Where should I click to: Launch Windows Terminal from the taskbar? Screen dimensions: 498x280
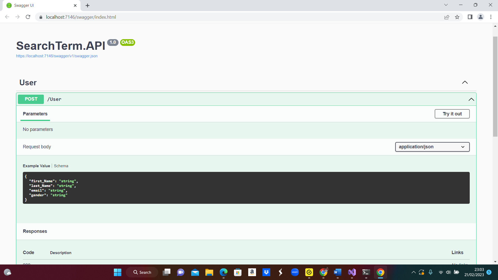pyautogui.click(x=366, y=272)
